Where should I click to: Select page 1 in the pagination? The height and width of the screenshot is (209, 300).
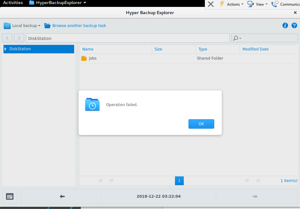pyautogui.click(x=179, y=181)
